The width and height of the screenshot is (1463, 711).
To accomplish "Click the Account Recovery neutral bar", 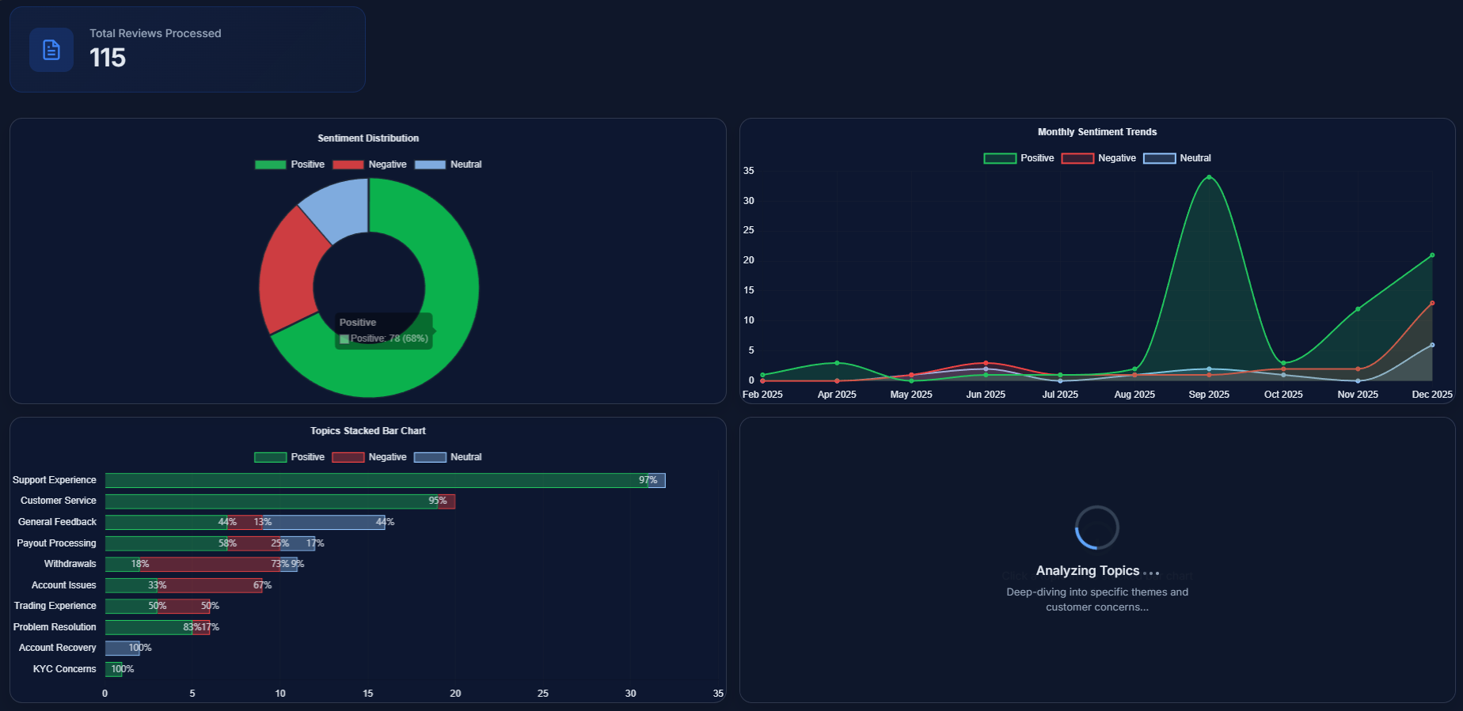I will coord(122,648).
